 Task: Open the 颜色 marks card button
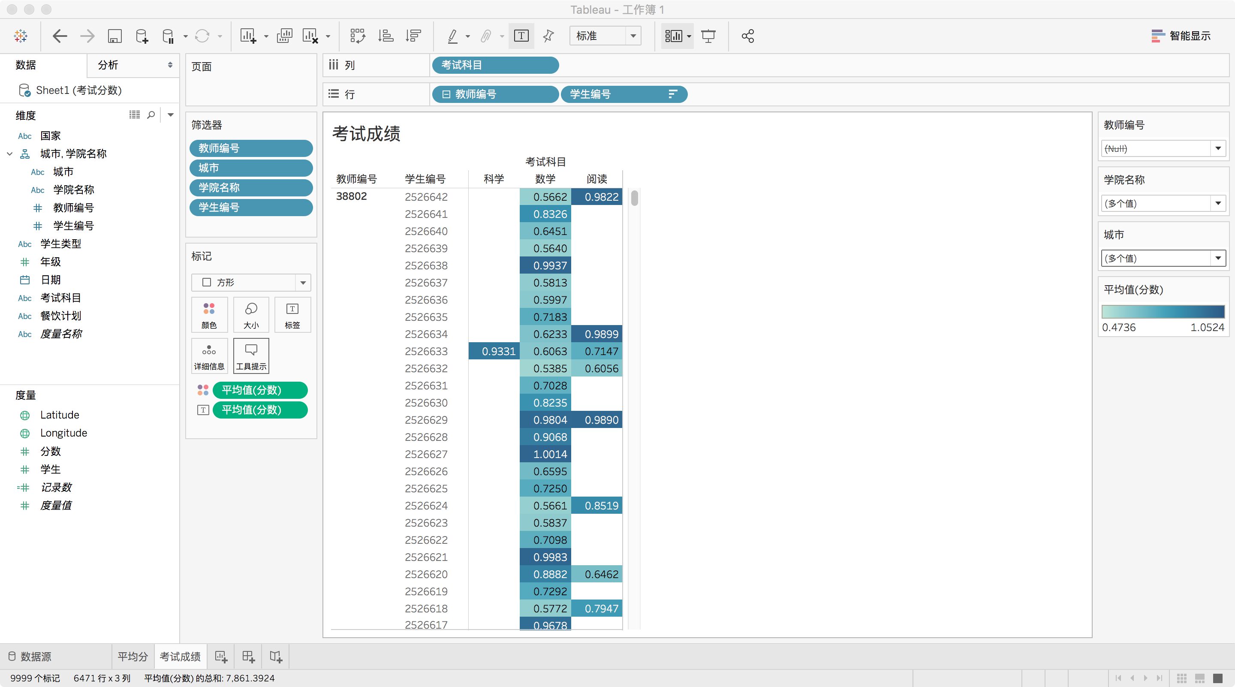pyautogui.click(x=209, y=315)
